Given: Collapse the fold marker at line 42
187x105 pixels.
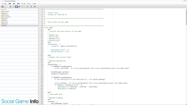Looking at the screenshot, I should click(x=43, y=85).
